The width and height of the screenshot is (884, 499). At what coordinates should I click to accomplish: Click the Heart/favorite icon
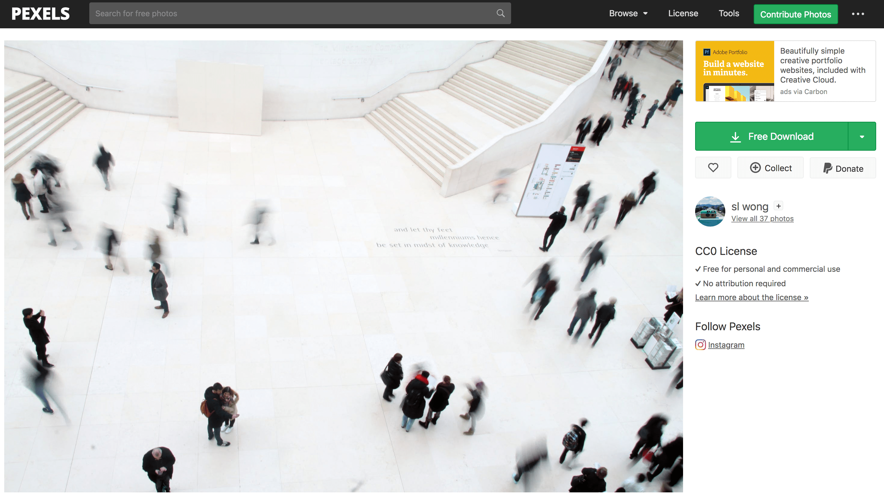pos(714,168)
